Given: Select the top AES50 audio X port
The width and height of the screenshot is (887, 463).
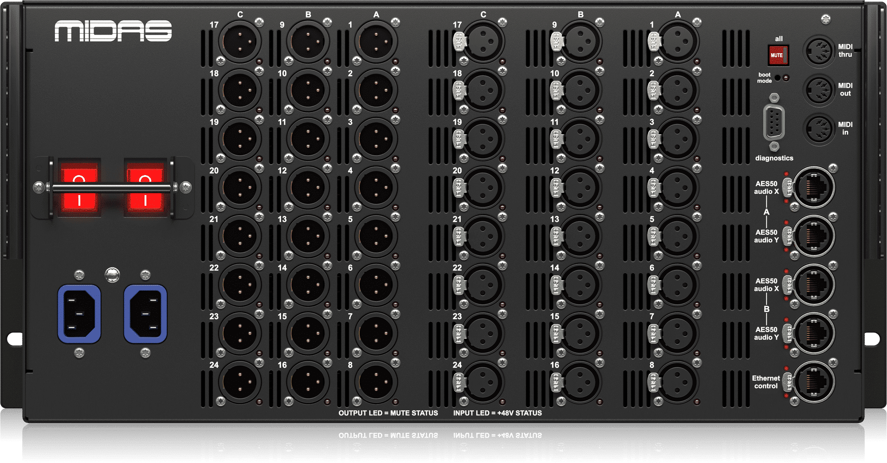Looking at the screenshot, I should [x=813, y=188].
